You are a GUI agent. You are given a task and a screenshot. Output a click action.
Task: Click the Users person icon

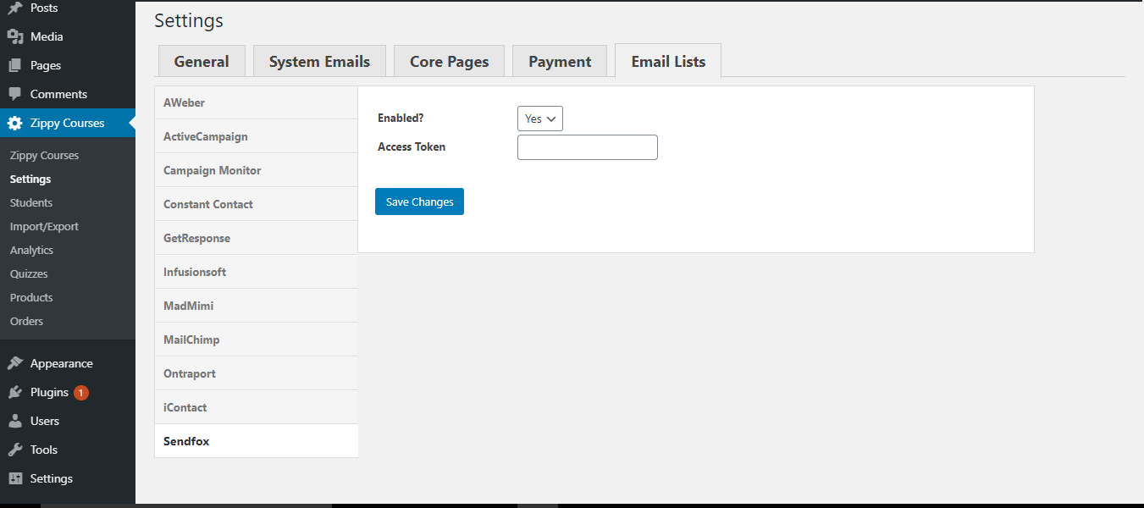click(15, 421)
